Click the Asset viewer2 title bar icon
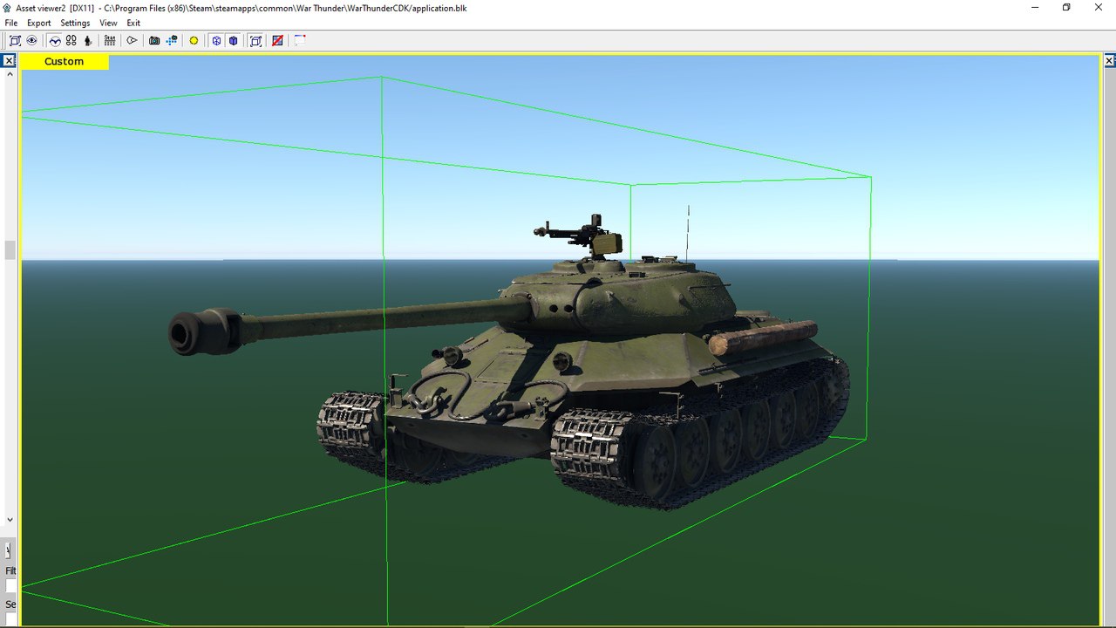Screen dimensions: 1116x628 (x=8, y=7)
